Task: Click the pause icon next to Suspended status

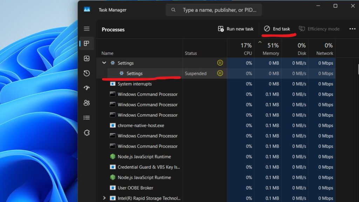Action: pyautogui.click(x=220, y=73)
